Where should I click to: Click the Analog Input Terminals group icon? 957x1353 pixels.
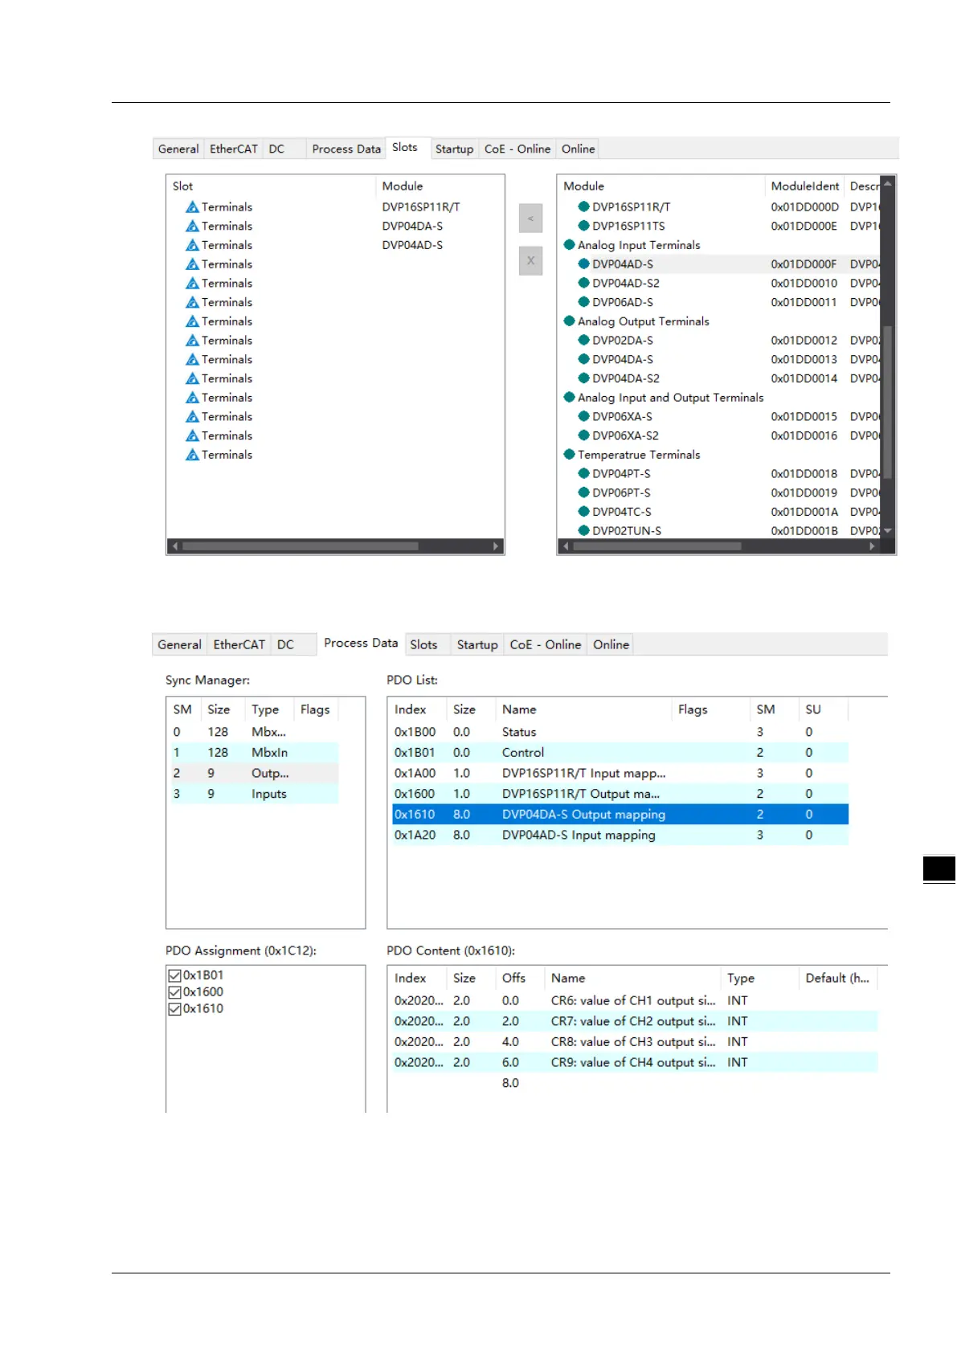[x=570, y=245]
